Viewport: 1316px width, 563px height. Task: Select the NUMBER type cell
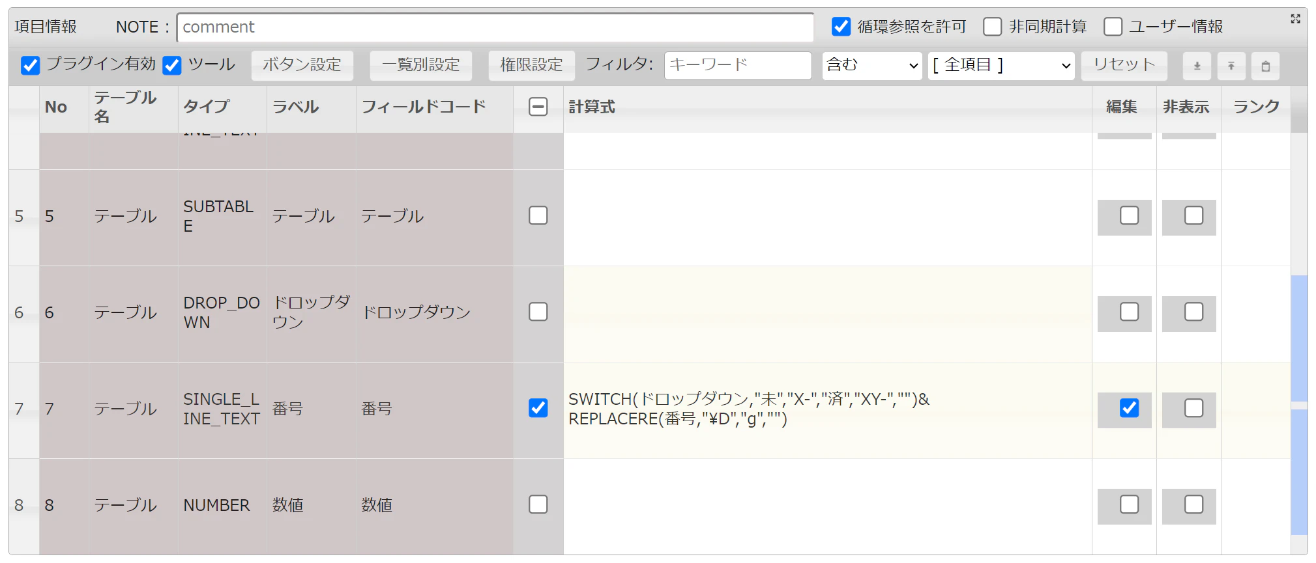(x=222, y=506)
